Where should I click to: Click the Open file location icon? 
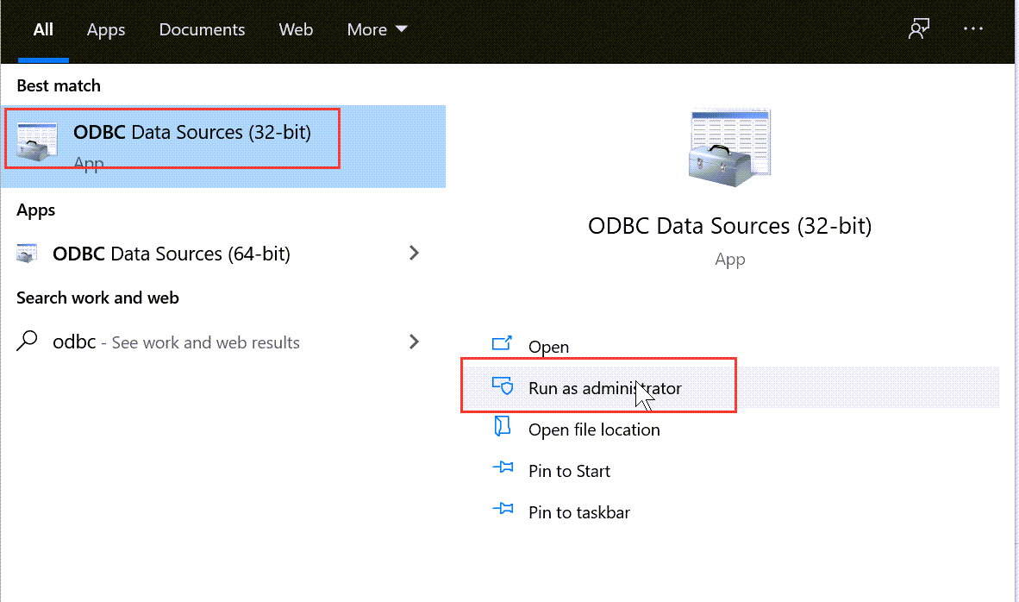pyautogui.click(x=502, y=428)
